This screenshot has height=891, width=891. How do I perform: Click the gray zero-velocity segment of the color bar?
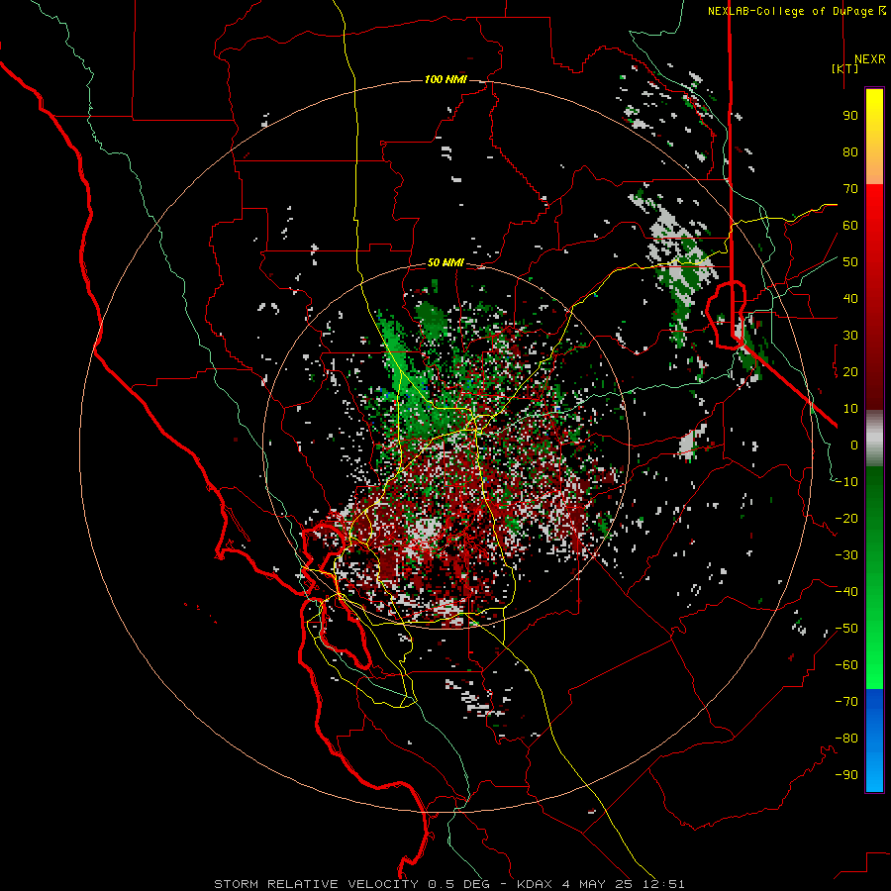click(874, 438)
